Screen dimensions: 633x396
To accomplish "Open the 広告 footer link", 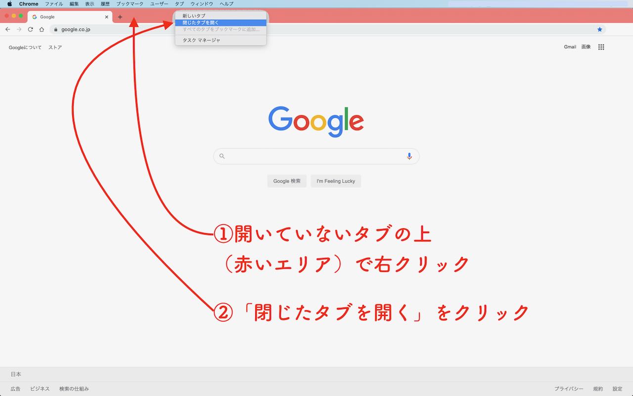I will [16, 389].
